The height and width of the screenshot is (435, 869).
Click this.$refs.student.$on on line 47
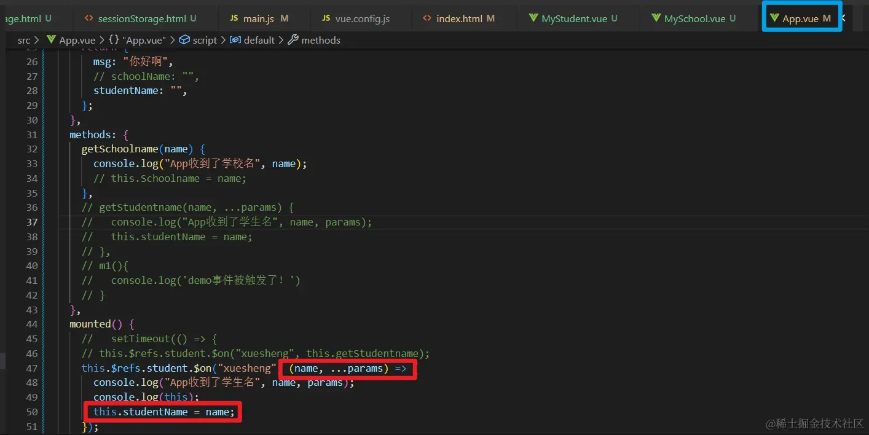coord(147,368)
